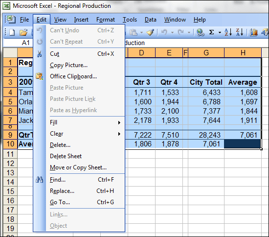This screenshot has height=237, width=269.
Task: Click the Chart Wizard icon
Action: 254,32
